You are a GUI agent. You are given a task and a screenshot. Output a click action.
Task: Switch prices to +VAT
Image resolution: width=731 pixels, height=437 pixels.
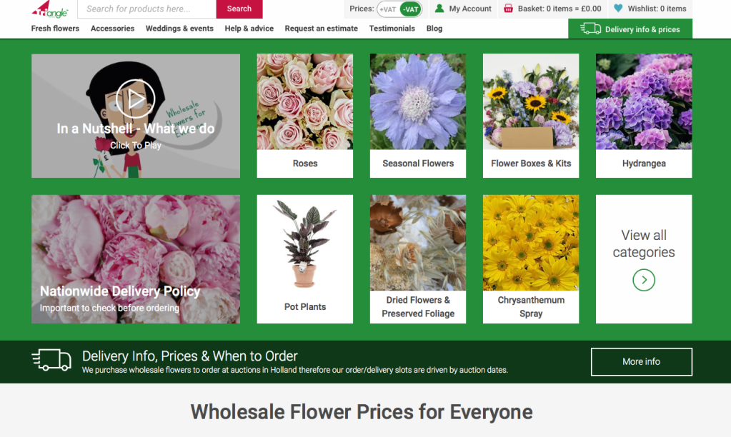tap(388, 9)
